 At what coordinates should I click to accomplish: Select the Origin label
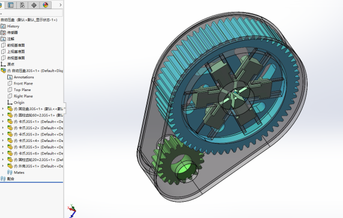(x=19, y=102)
